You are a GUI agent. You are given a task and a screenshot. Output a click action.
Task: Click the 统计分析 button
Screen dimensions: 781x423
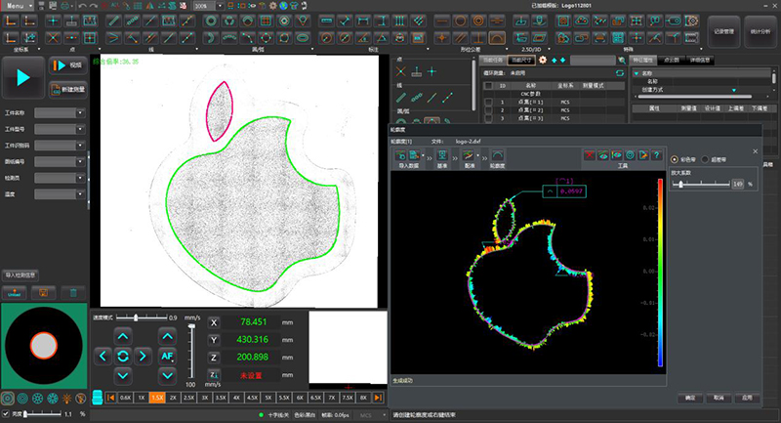click(760, 31)
